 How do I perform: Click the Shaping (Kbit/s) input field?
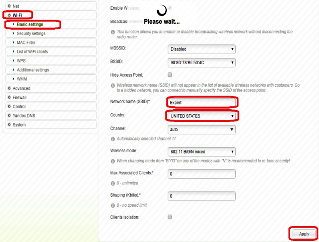coord(201,196)
